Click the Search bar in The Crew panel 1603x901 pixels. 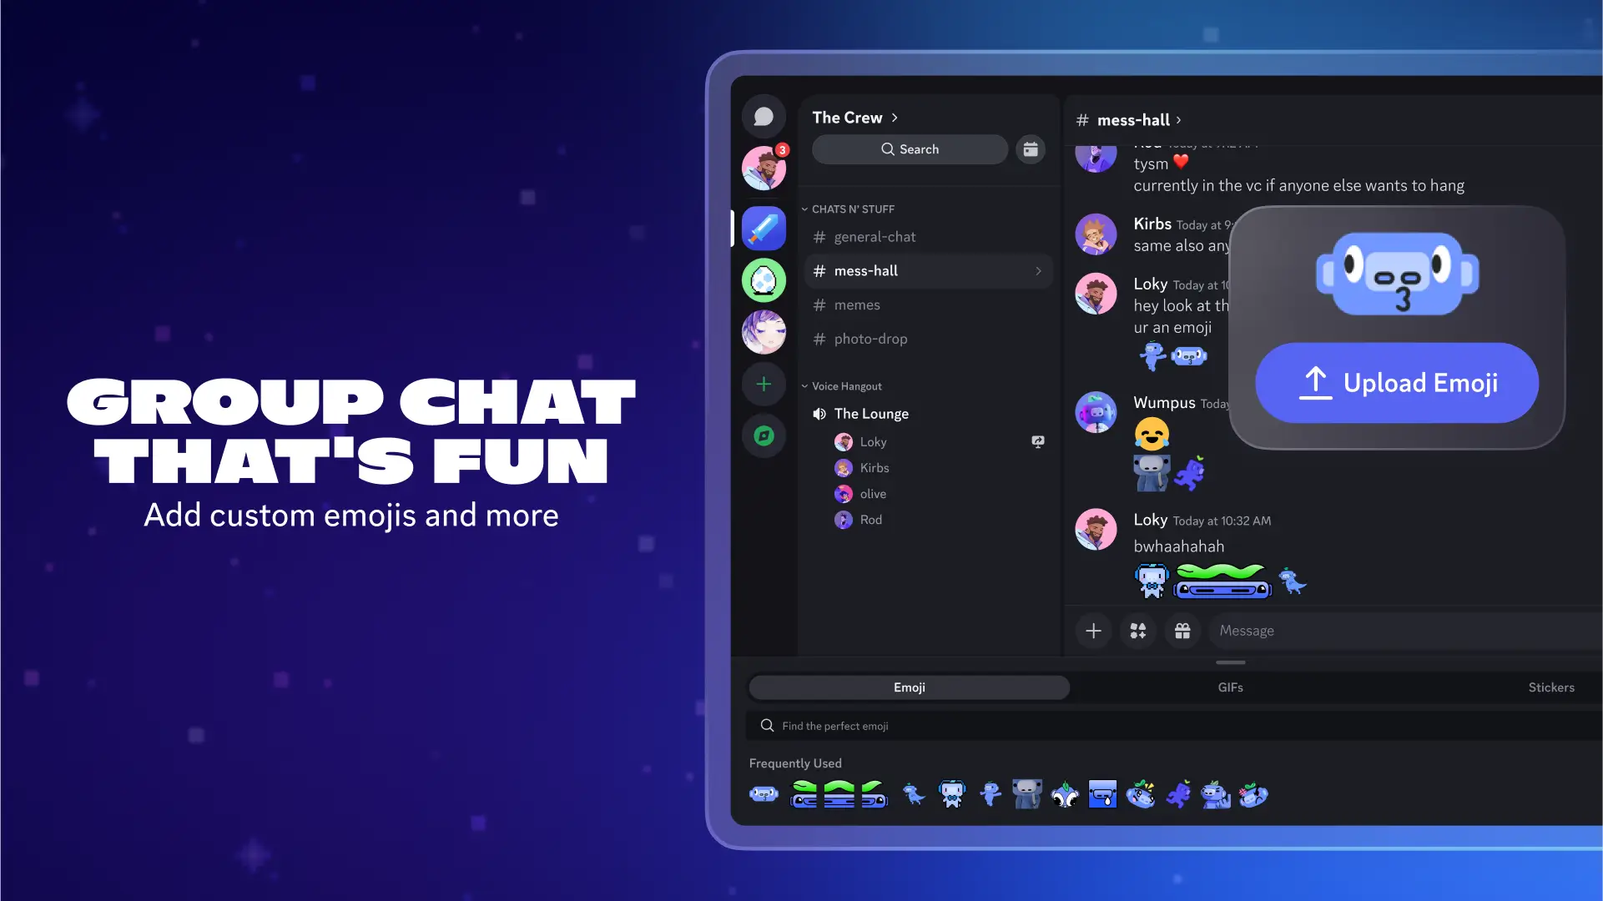point(910,148)
